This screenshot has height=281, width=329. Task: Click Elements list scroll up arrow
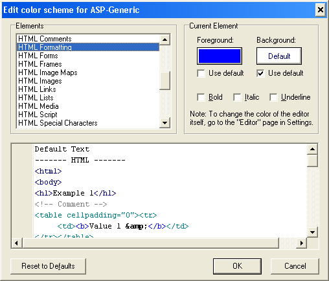pos(164,39)
